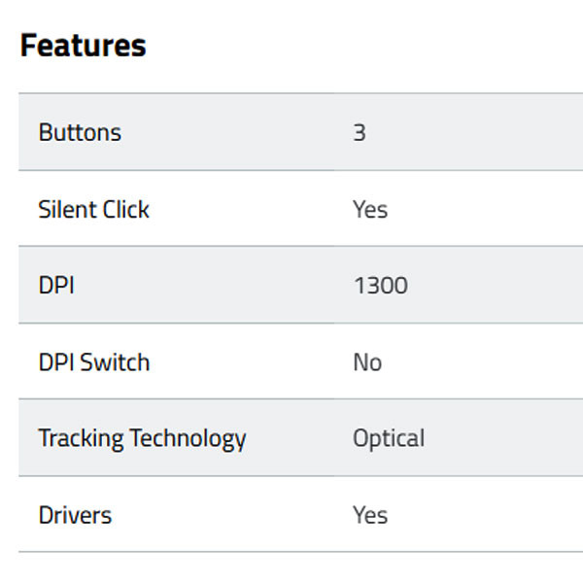Click the word DPI in DPI Switch
This screenshot has width=583, height=583.
point(56,362)
